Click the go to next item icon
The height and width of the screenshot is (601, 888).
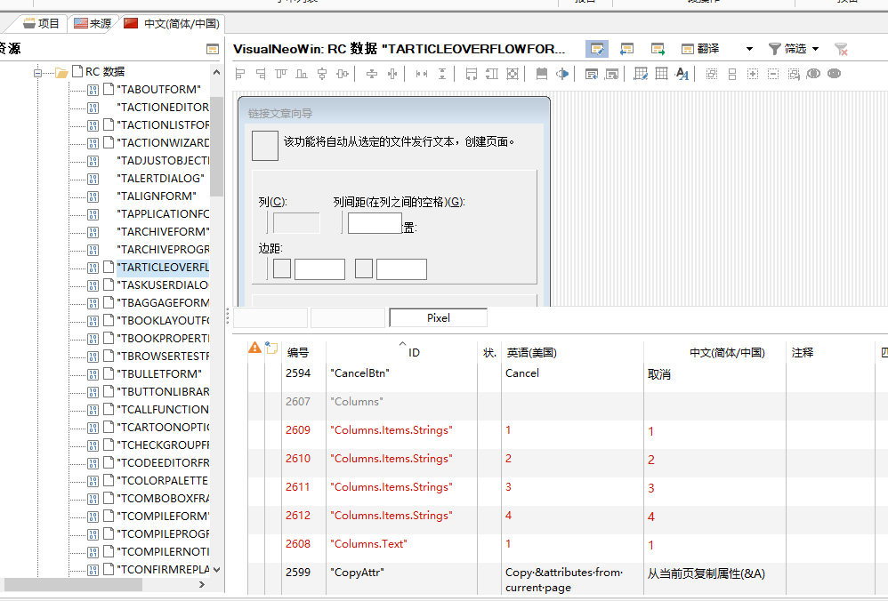click(658, 49)
